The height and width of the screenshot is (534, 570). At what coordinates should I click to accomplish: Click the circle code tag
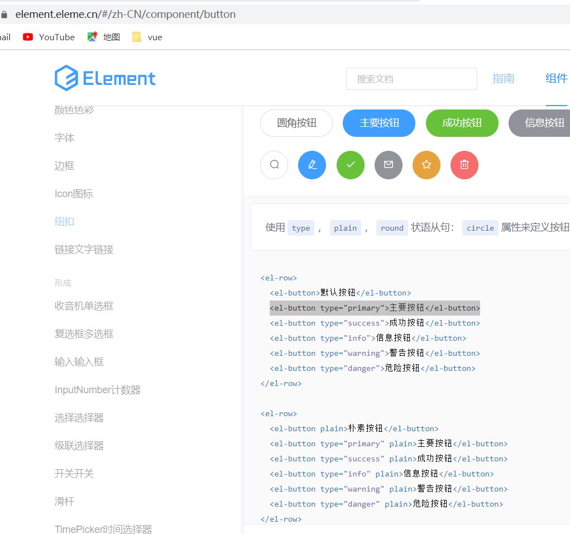pyautogui.click(x=480, y=228)
